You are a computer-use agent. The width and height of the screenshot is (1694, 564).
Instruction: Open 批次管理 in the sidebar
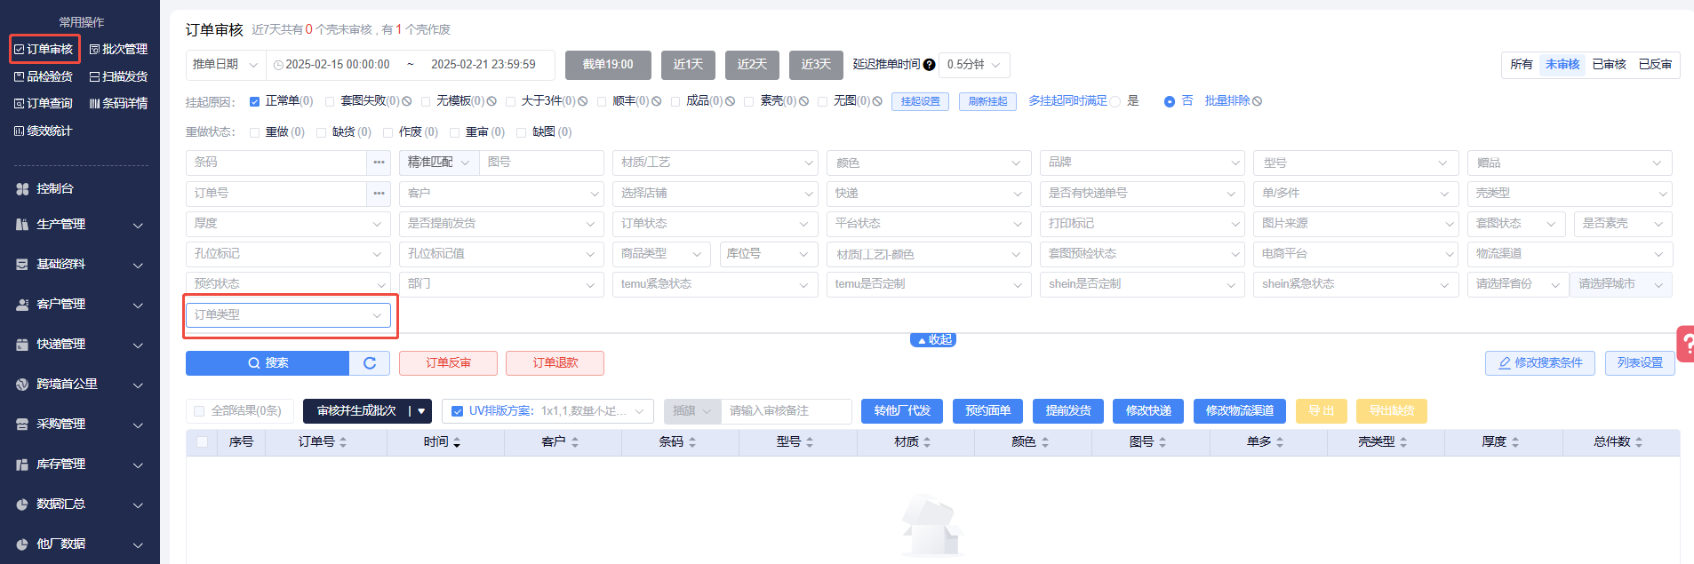[119, 50]
